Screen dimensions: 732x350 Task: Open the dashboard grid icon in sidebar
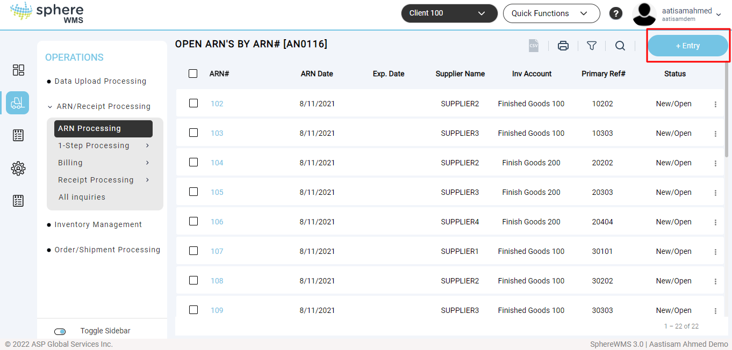18,70
